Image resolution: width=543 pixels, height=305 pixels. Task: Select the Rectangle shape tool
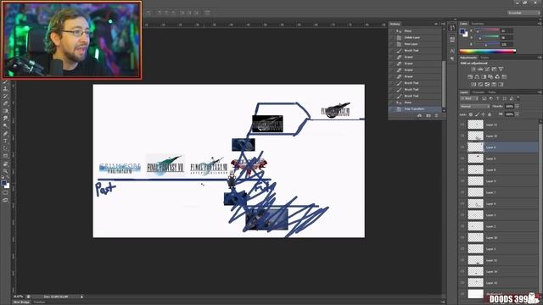click(5, 156)
